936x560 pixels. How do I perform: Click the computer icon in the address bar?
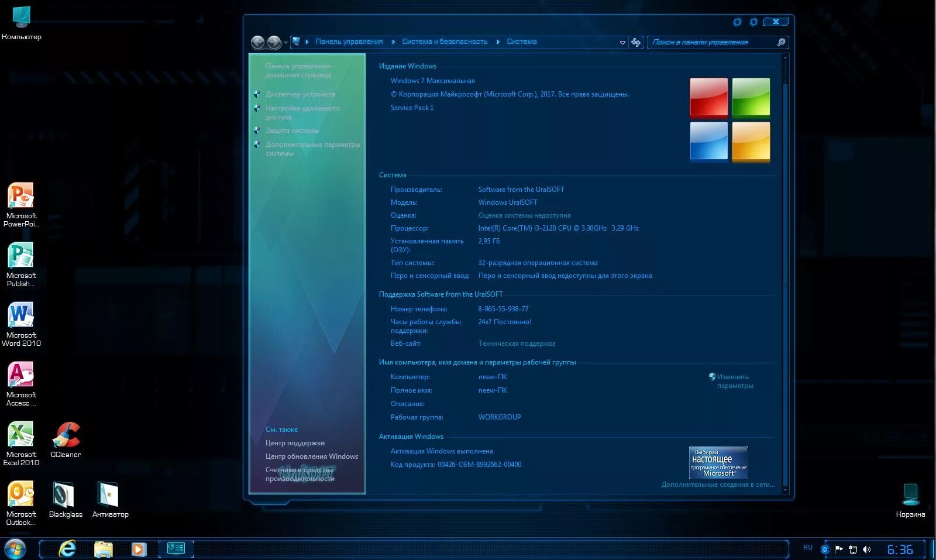point(296,42)
